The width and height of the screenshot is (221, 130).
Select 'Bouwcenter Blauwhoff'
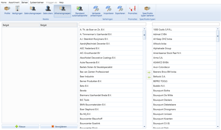(111, 119)
